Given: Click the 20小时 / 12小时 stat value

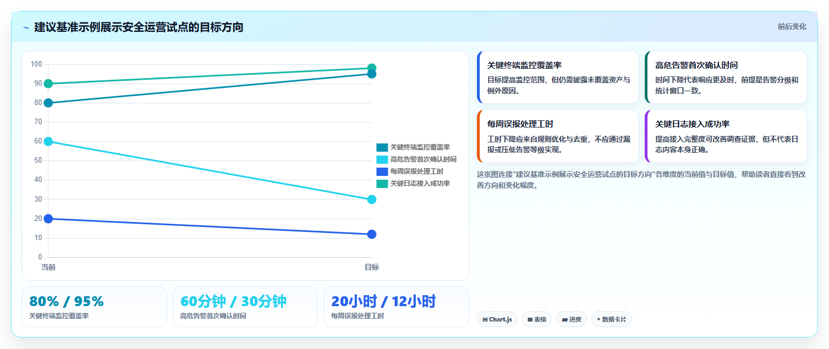Looking at the screenshot, I should point(383,301).
